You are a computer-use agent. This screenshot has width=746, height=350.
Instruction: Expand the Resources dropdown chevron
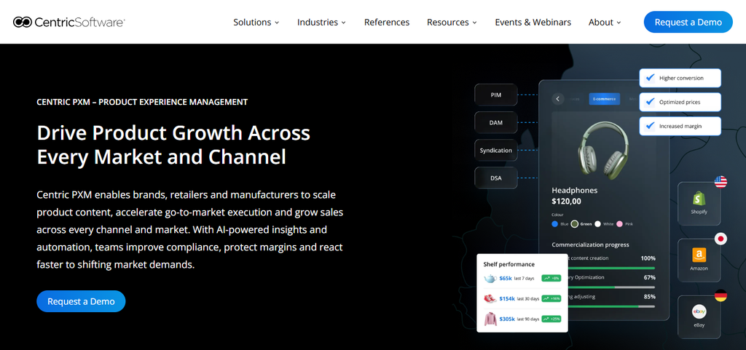pyautogui.click(x=474, y=23)
